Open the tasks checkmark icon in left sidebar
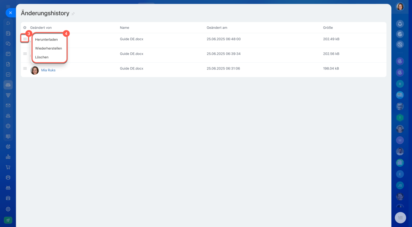Screen dimensions: 412x227 coord(8,74)
